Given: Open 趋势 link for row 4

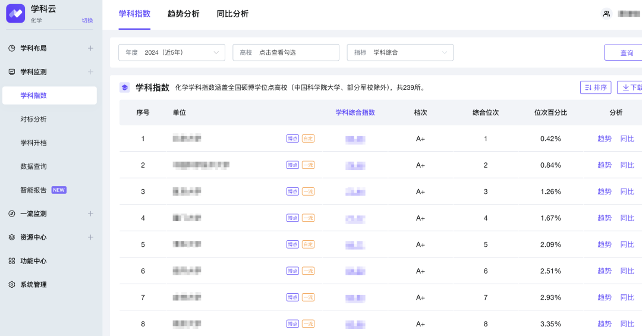Looking at the screenshot, I should (x=605, y=218).
